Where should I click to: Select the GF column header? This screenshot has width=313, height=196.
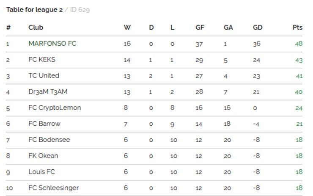[x=200, y=28]
